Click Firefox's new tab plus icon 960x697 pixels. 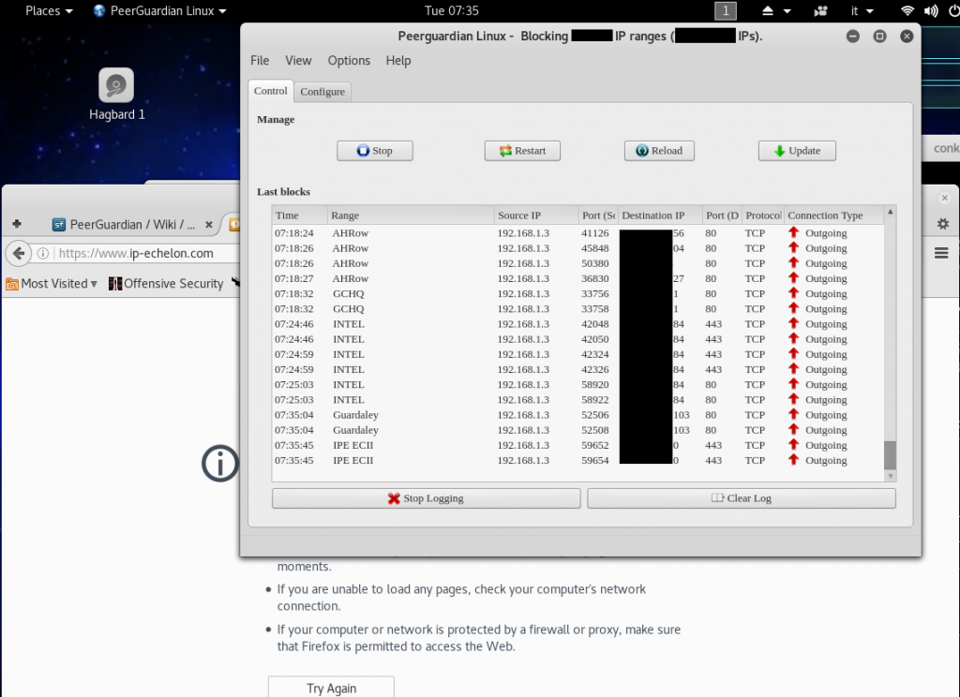pos(17,224)
